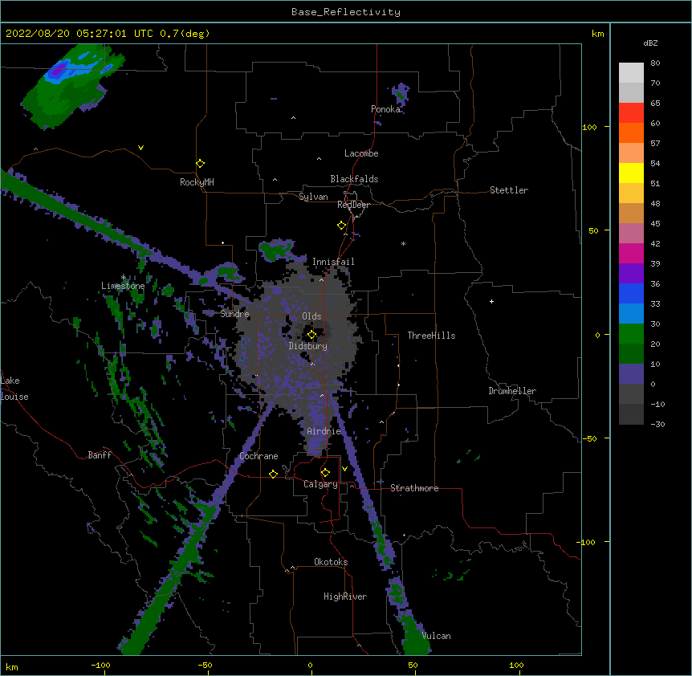The image size is (692, 676).
Task: Click the Calgary city label
Action: coord(320,484)
